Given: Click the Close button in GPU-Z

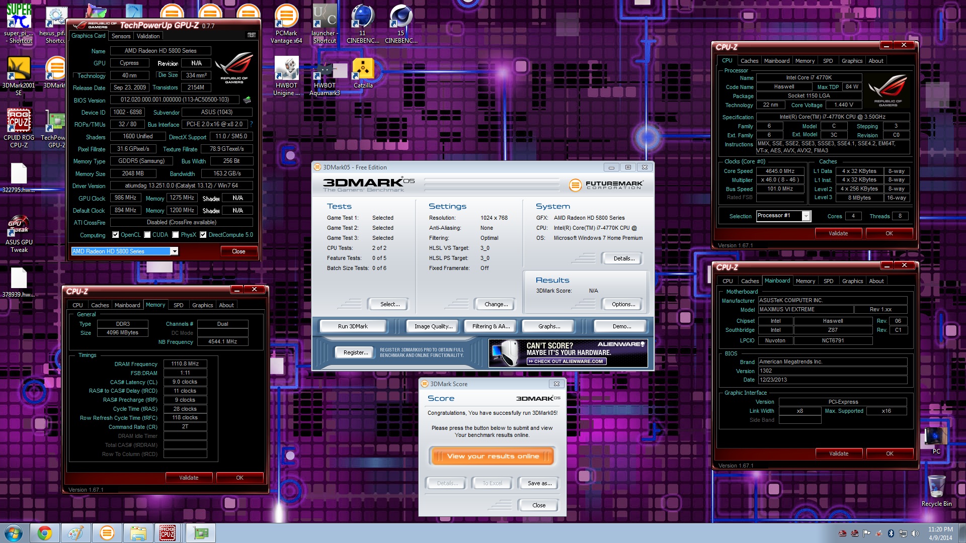Looking at the screenshot, I should pos(238,251).
